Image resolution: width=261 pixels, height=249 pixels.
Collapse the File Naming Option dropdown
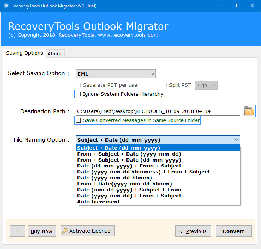(236, 140)
